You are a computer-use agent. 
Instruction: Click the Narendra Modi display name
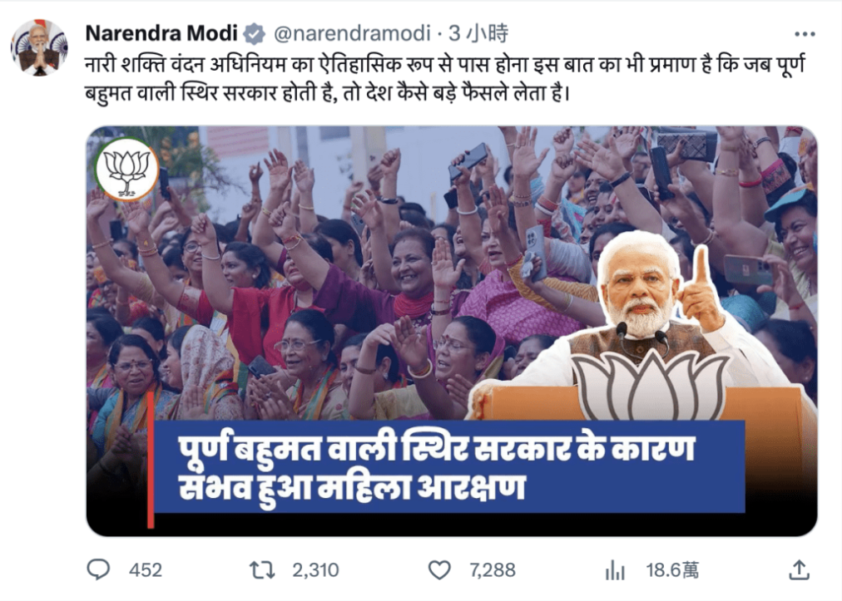click(161, 33)
